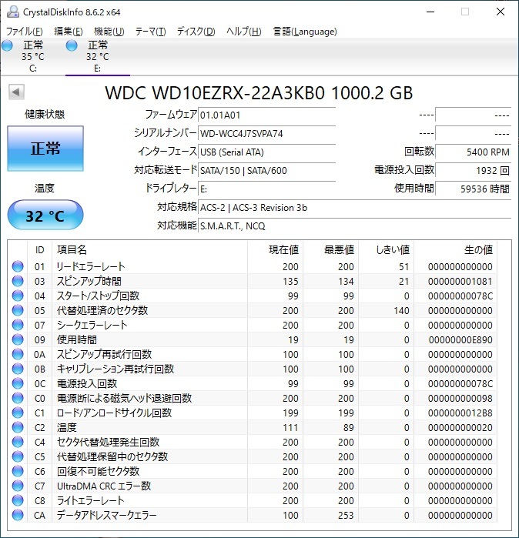Click rotation rate value 5400 RPM
Image resolution: width=519 pixels, height=538 pixels.
point(473,152)
